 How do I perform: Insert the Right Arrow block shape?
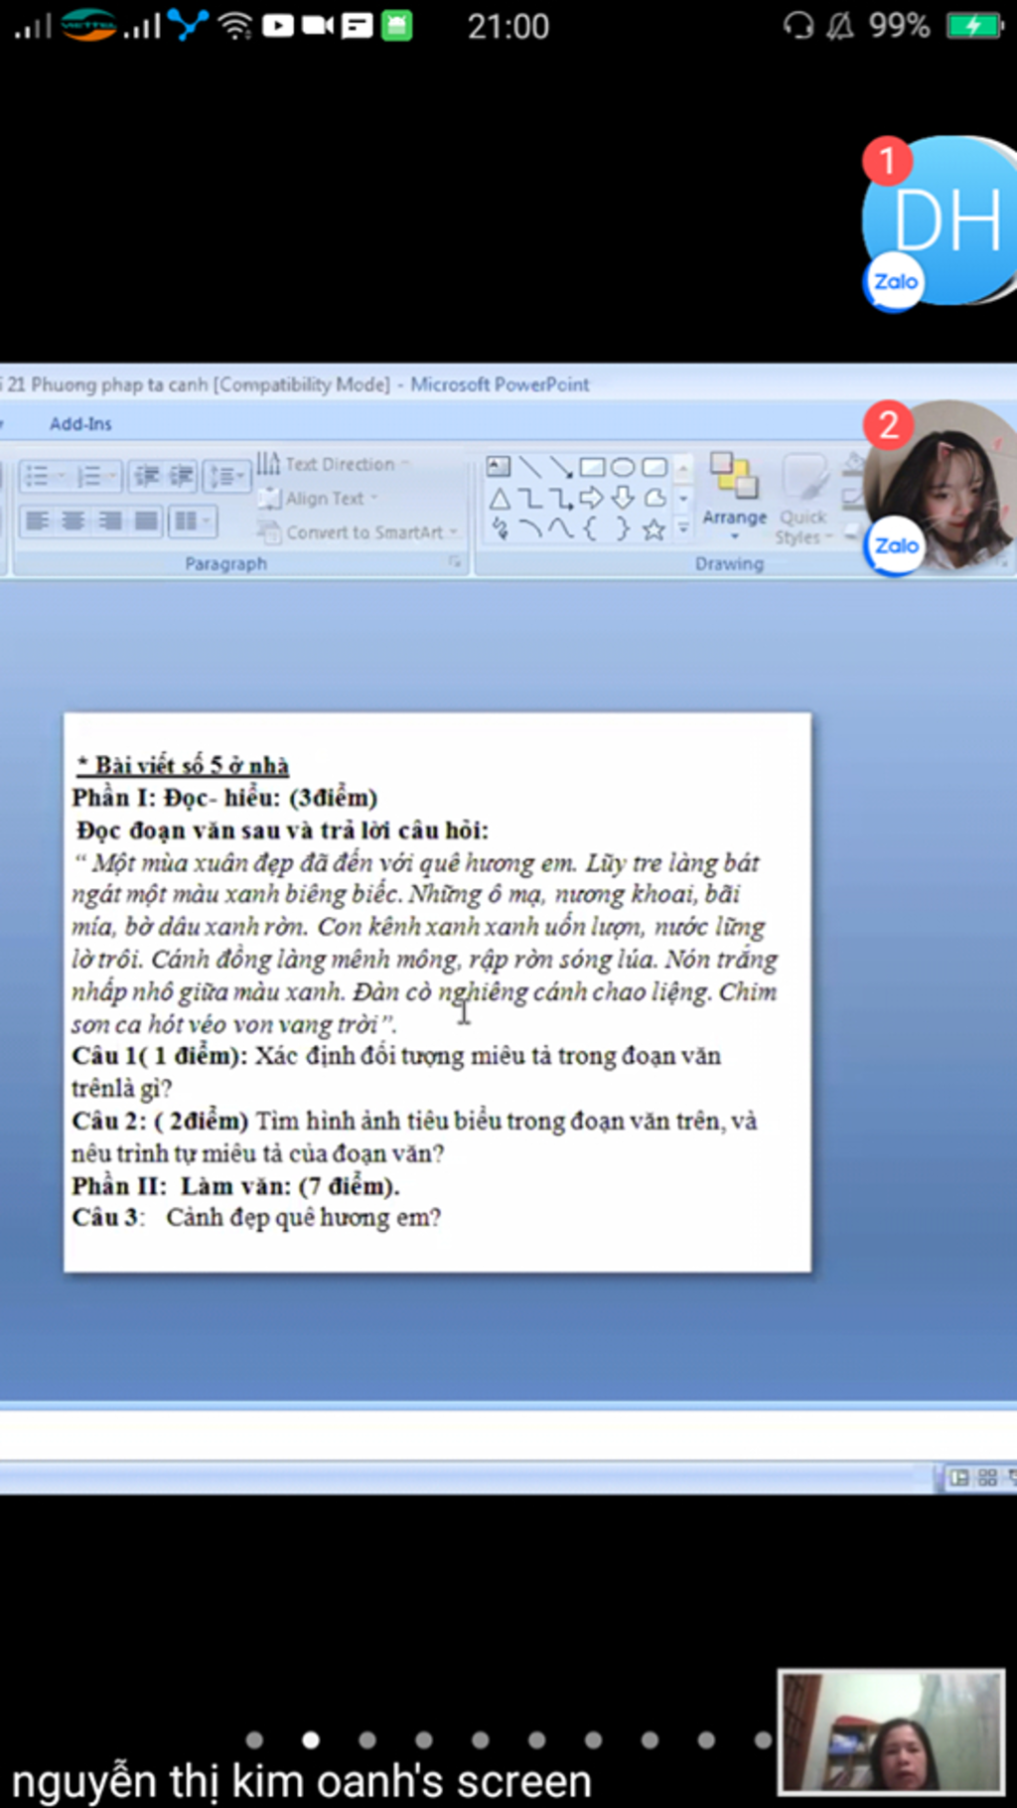pos(592,499)
